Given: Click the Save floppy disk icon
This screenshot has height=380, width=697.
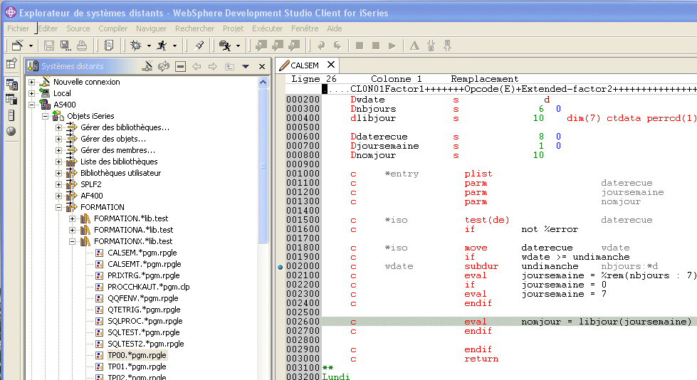Looking at the screenshot, I should pyautogui.click(x=49, y=46).
